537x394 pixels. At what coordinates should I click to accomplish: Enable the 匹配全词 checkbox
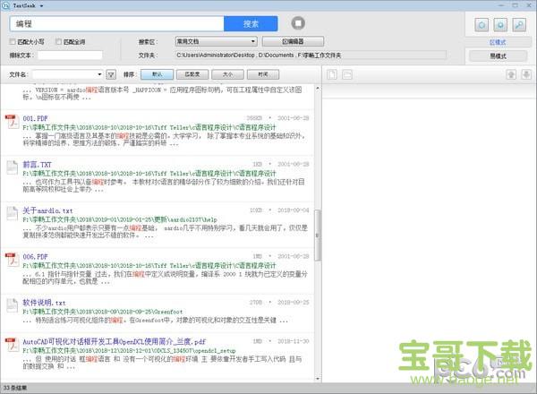tap(58, 41)
